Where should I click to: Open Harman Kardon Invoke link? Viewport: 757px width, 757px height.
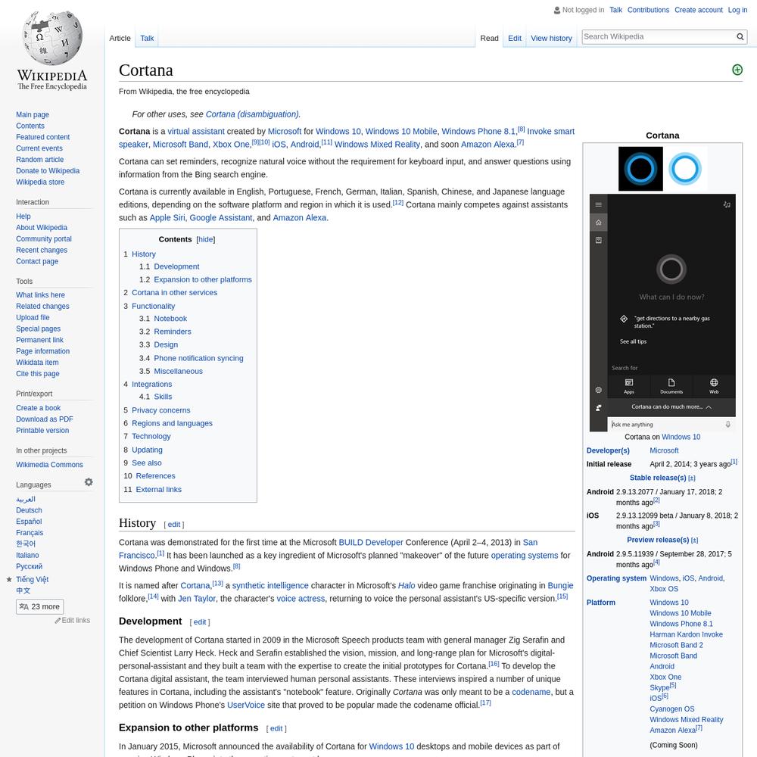tap(686, 635)
